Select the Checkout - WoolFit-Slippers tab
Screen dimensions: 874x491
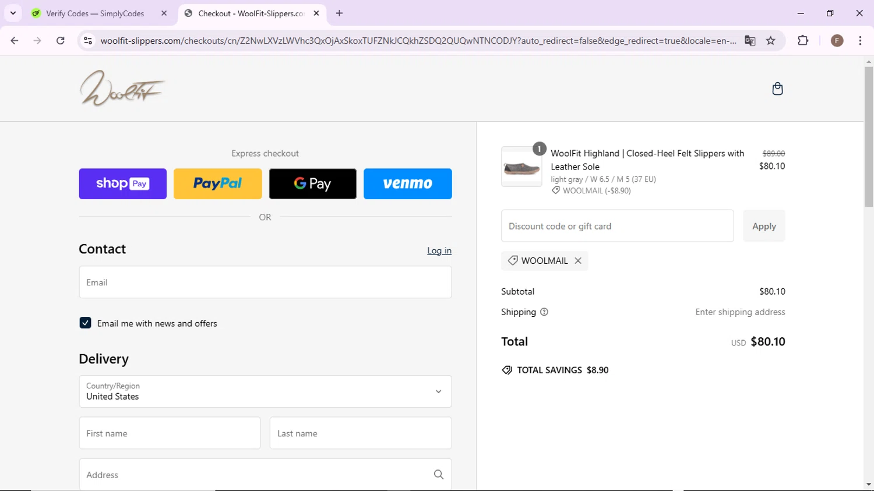coord(252,13)
